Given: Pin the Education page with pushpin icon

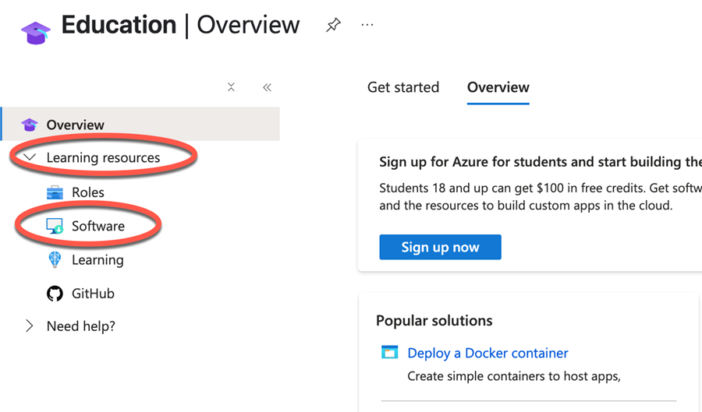Looking at the screenshot, I should tap(333, 25).
